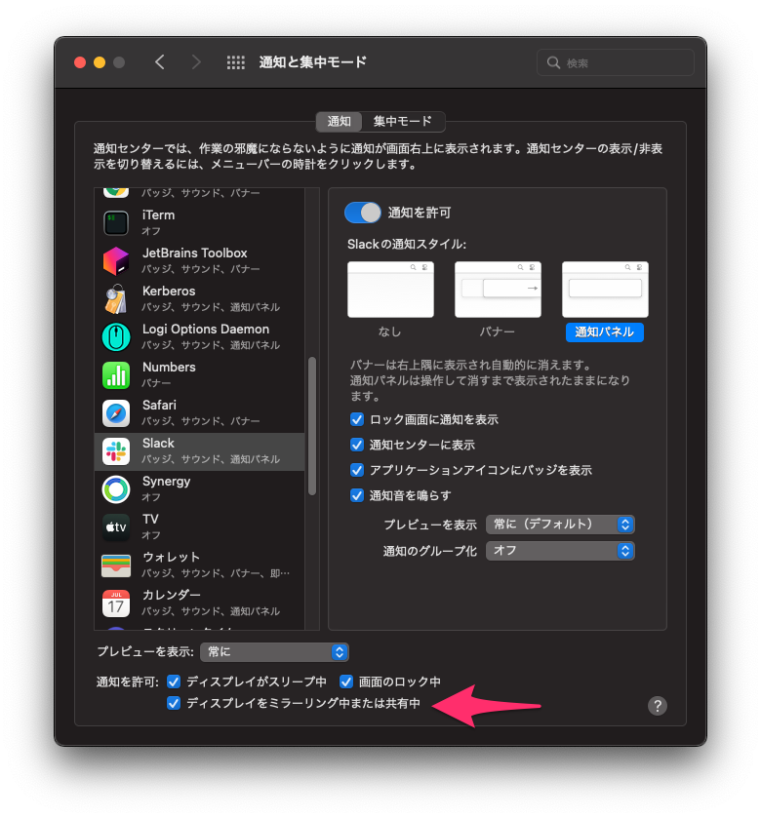Image resolution: width=761 pixels, height=818 pixels.
Task: Open the 通知のグループ化 dropdown
Action: (x=560, y=551)
